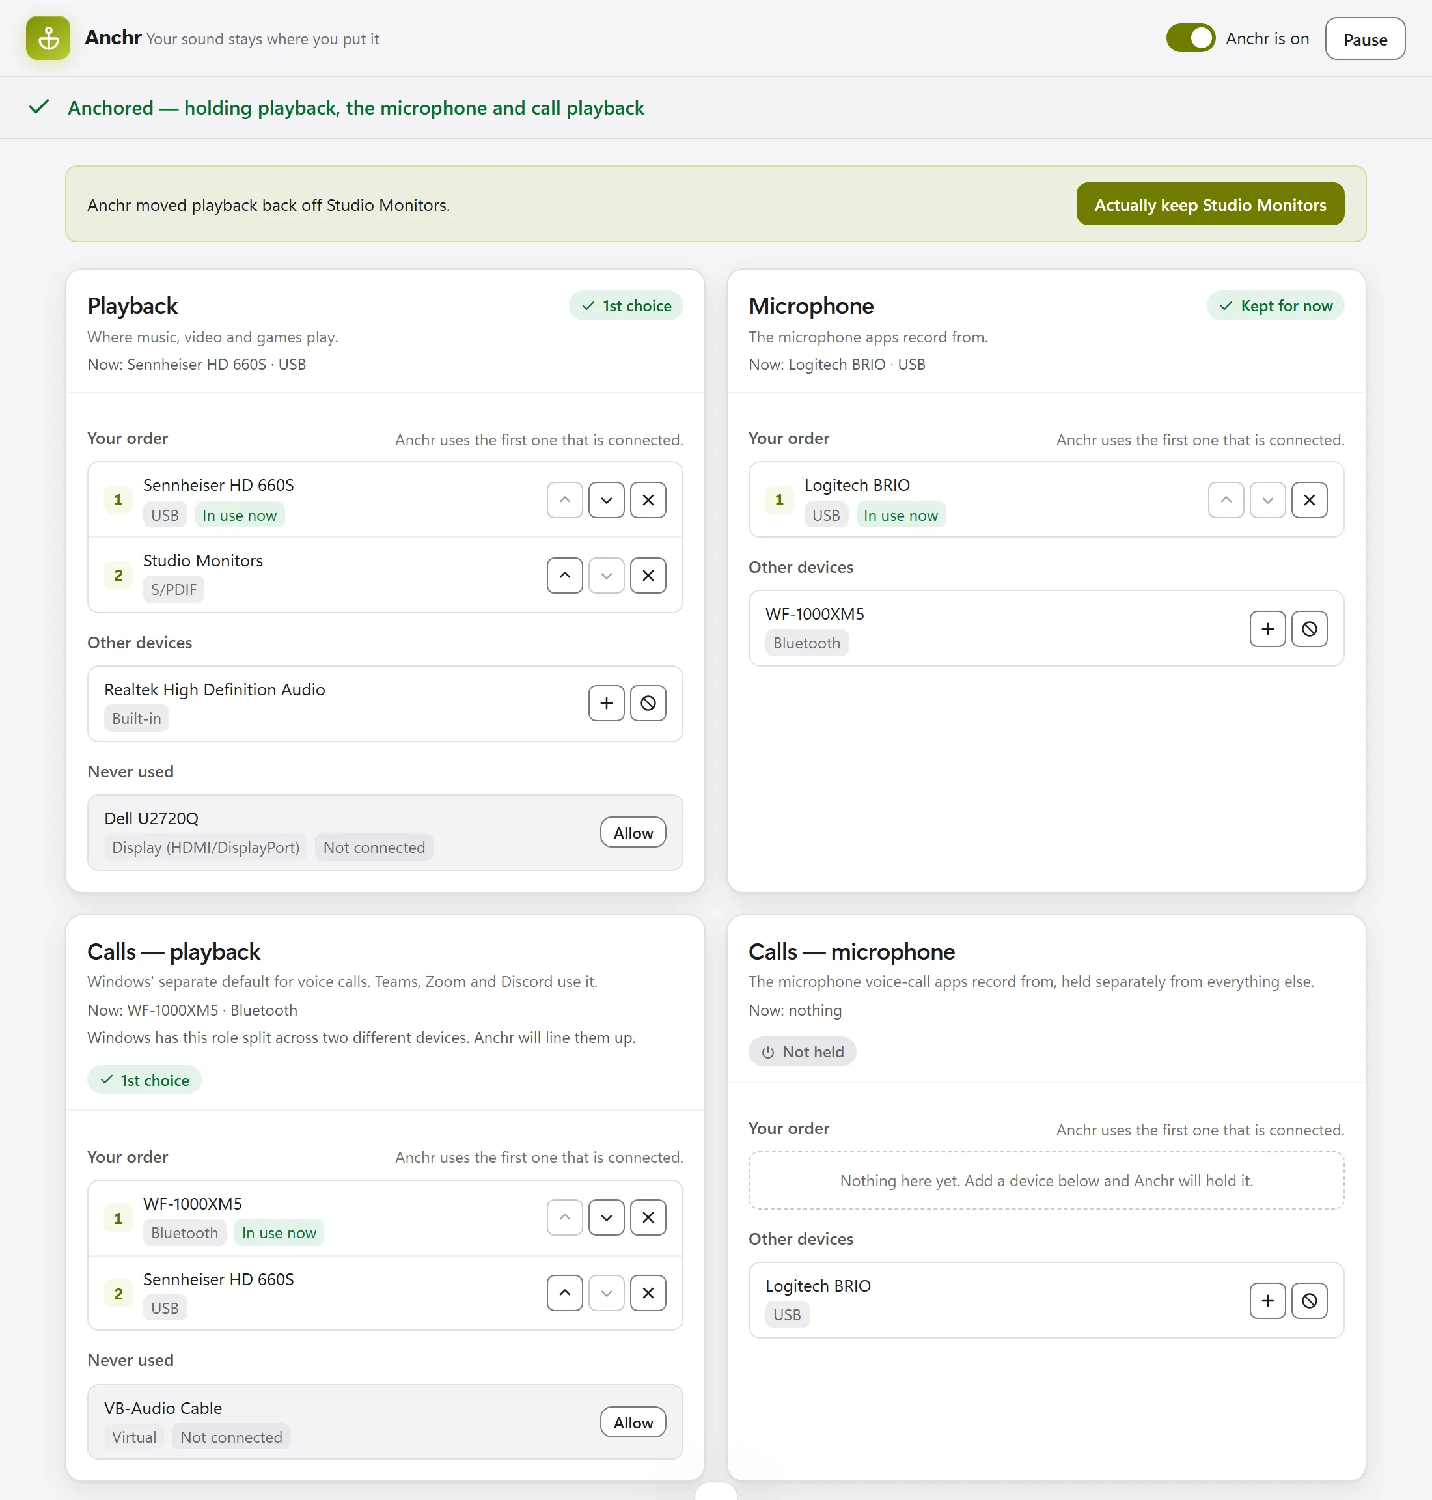Viewport: 1432px width, 1500px height.
Task: Remove Sennheiser HD 660S from Calls playback order
Action: click(647, 1293)
